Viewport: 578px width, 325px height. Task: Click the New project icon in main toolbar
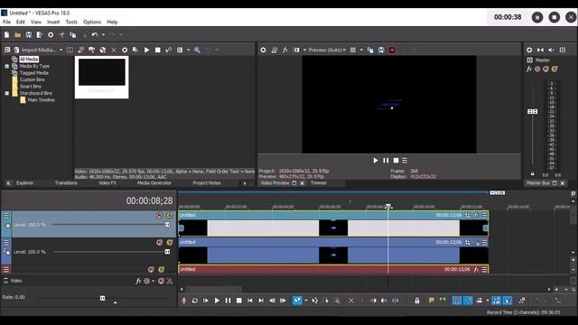click(6, 34)
